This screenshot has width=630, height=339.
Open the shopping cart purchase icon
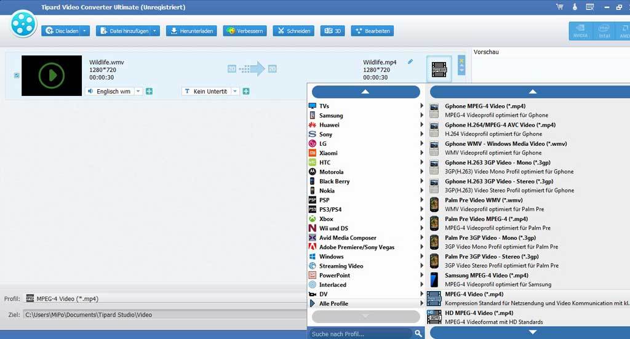[560, 7]
